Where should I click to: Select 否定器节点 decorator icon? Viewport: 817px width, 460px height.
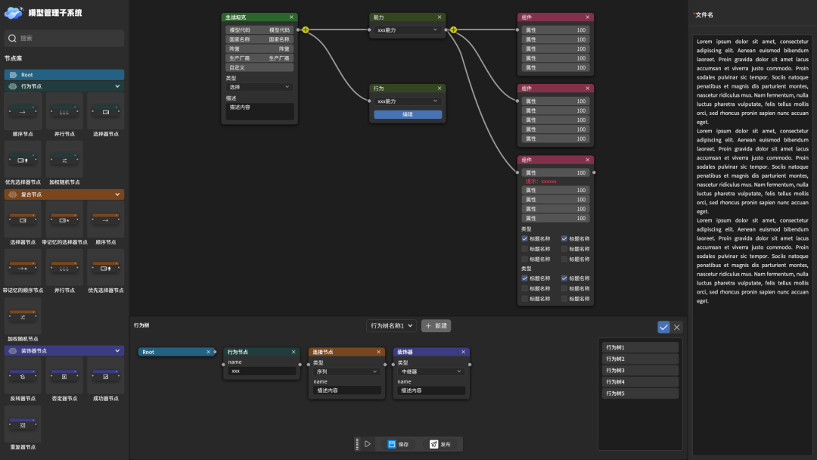[x=64, y=375]
